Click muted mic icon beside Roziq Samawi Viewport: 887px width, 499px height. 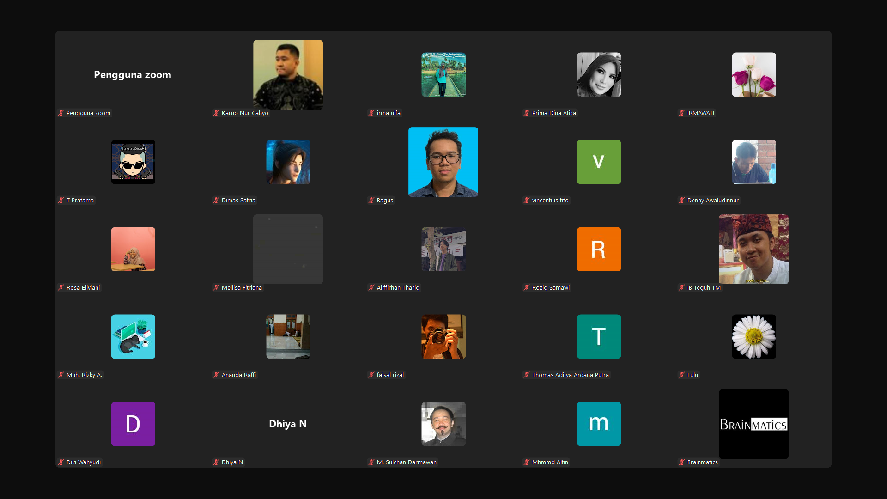coord(527,287)
